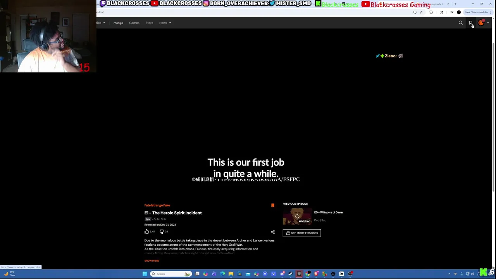Screen dimensions: 496x279
Task: Open Epic Games Launcher on the taskbar
Action: (x=299, y=274)
